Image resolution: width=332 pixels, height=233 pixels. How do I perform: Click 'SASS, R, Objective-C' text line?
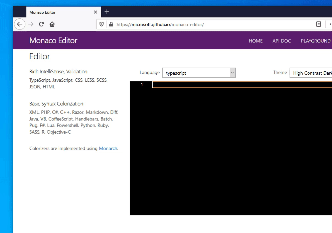[50, 132]
